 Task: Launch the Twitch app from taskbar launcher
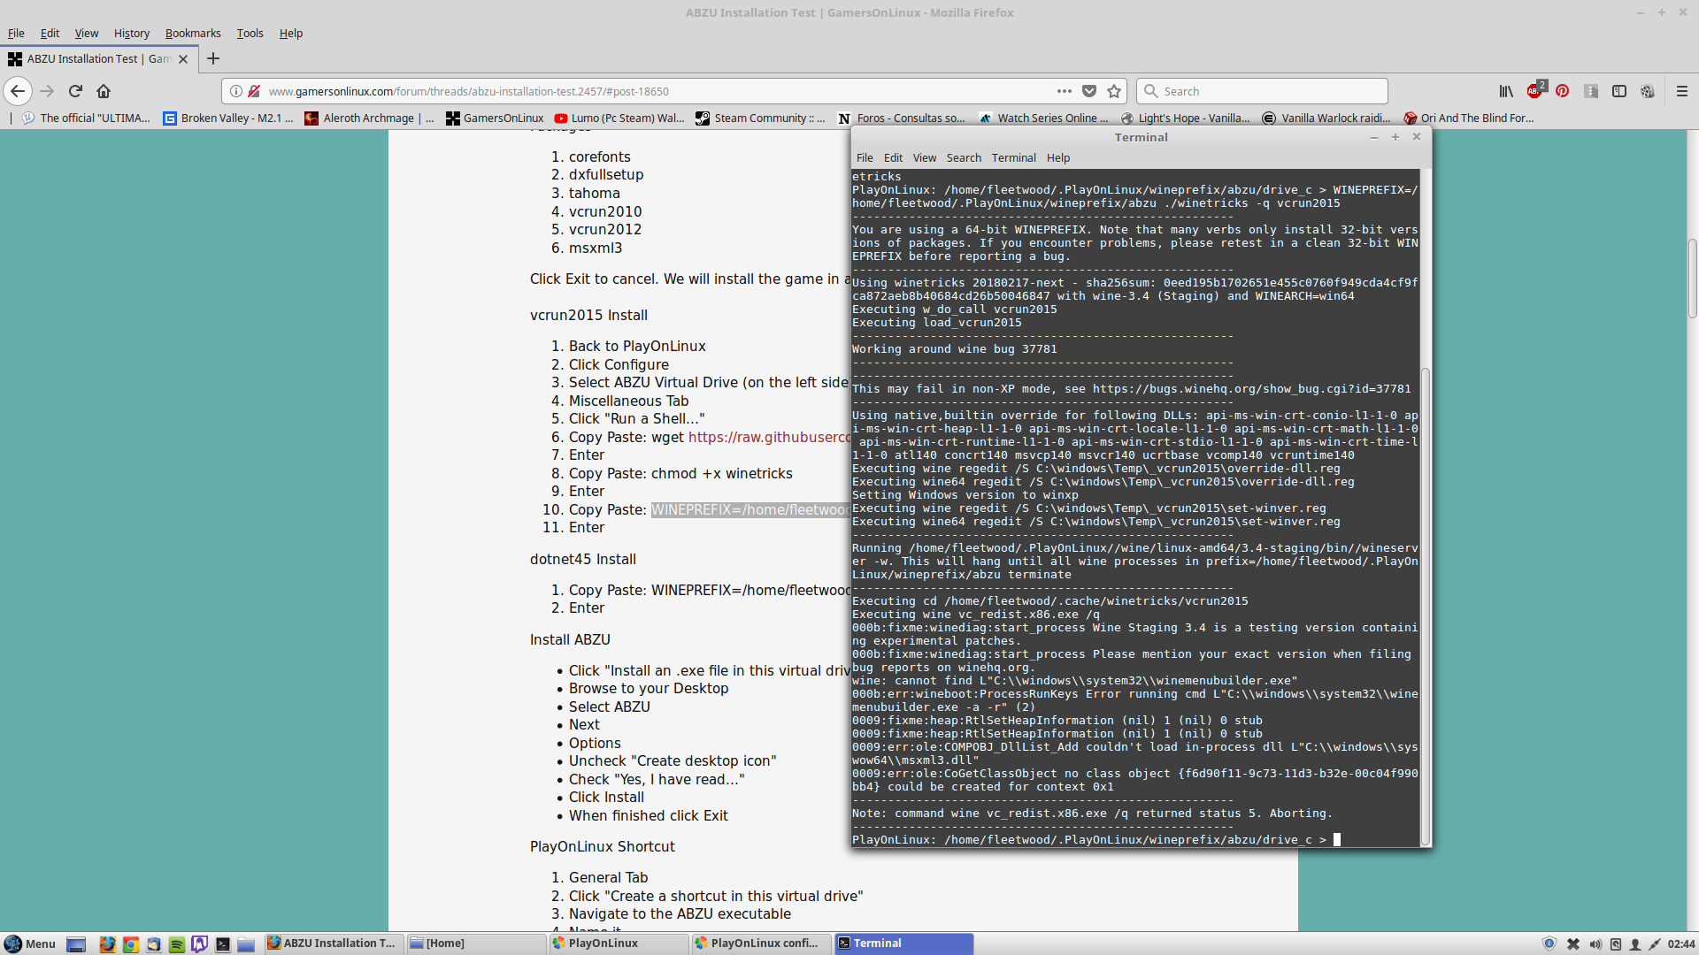point(199,944)
